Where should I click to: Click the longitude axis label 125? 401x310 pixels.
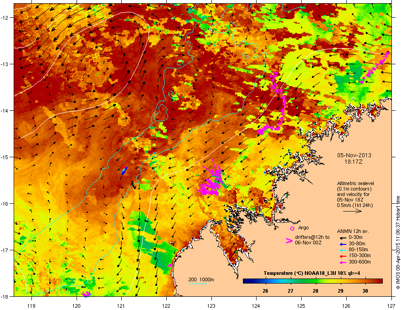[x=301, y=305]
